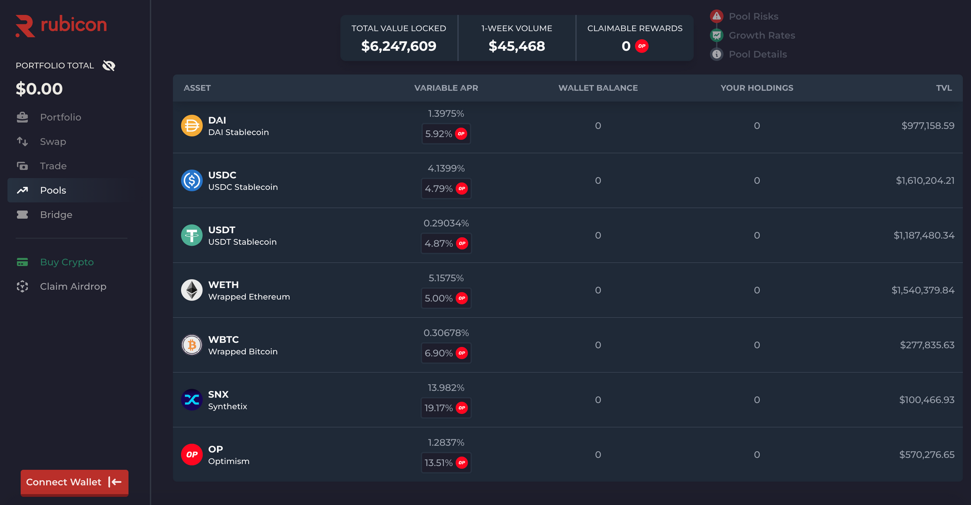Viewport: 971px width, 505px height.
Task: Click the ASSET column header
Action: [x=197, y=88]
